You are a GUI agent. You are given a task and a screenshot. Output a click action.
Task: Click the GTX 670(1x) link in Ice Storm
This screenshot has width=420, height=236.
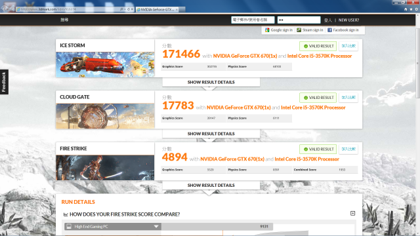point(245,56)
